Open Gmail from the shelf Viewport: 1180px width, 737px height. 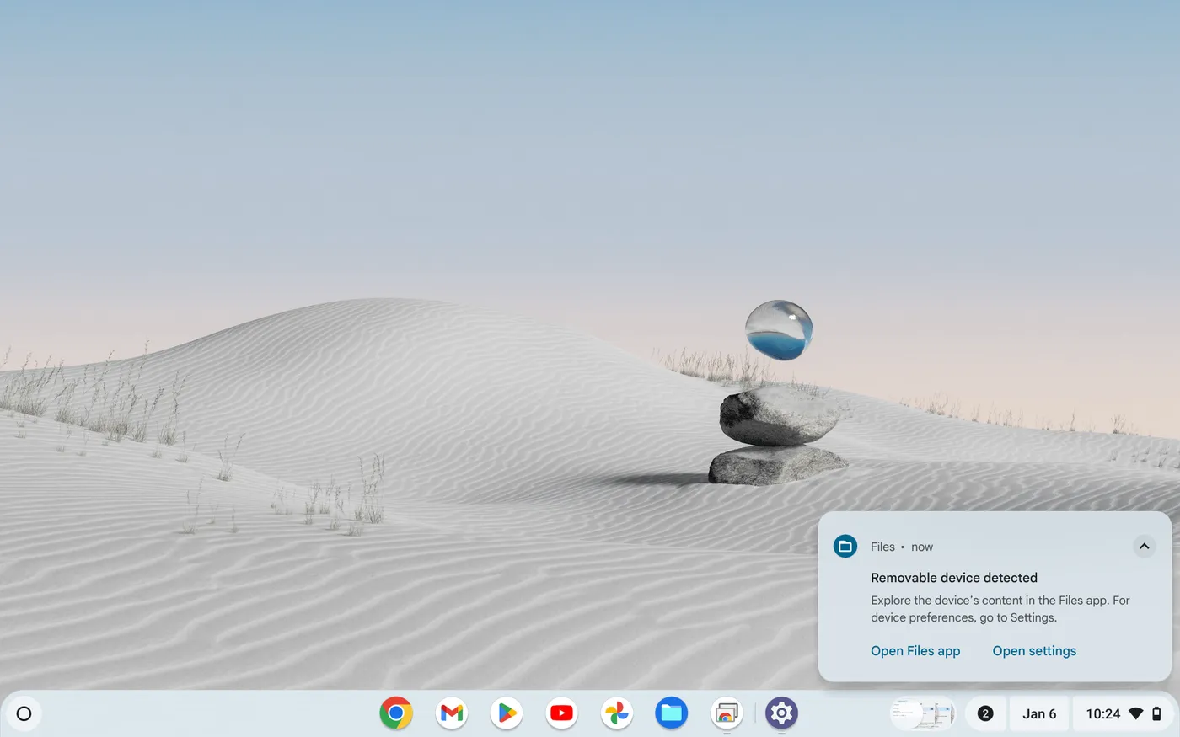(452, 713)
